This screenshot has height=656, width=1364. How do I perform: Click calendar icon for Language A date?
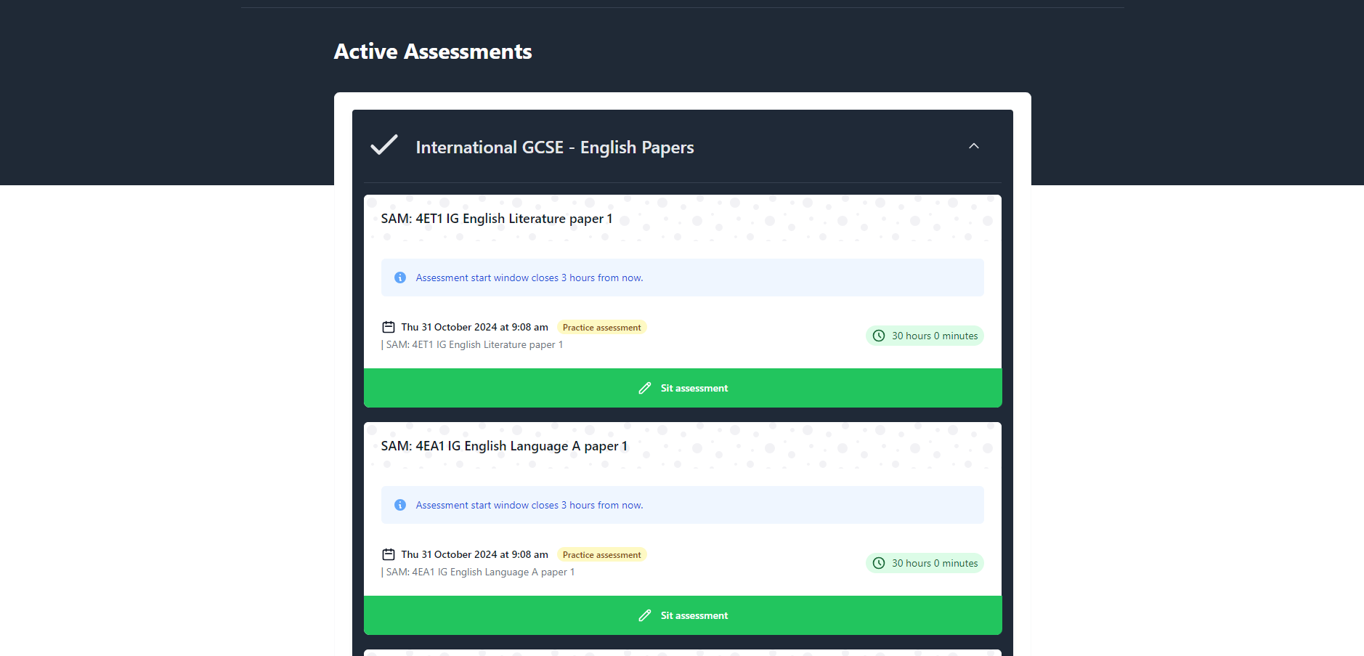point(389,554)
